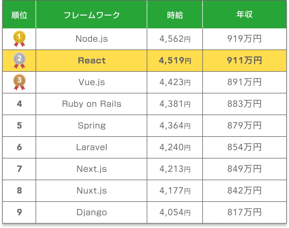The height and width of the screenshot is (228, 289).
Task: Click the Spring framework name
Action: pyautogui.click(x=91, y=126)
